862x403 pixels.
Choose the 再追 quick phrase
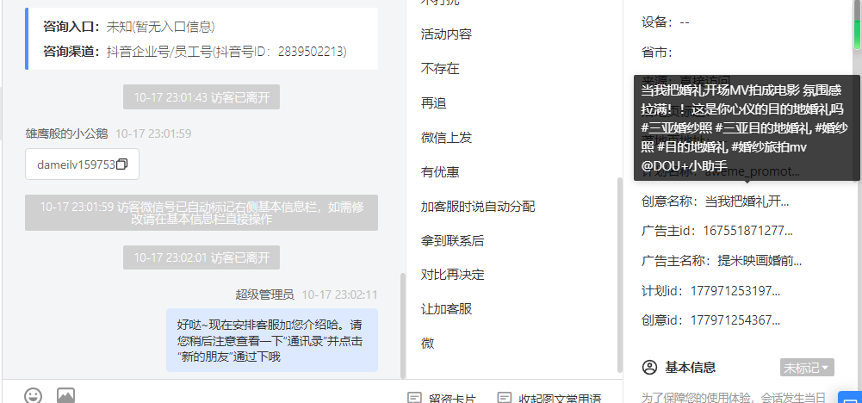[x=433, y=102]
